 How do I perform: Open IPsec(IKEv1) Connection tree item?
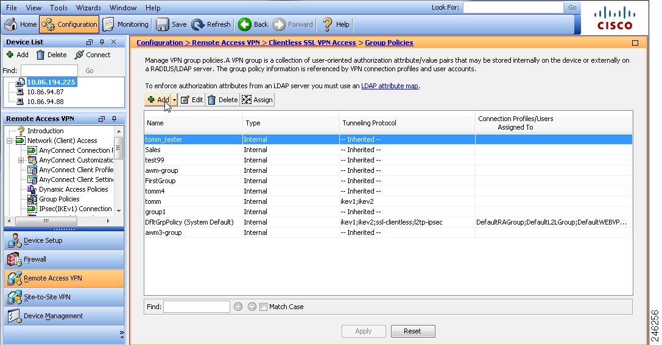pyautogui.click(x=75, y=209)
